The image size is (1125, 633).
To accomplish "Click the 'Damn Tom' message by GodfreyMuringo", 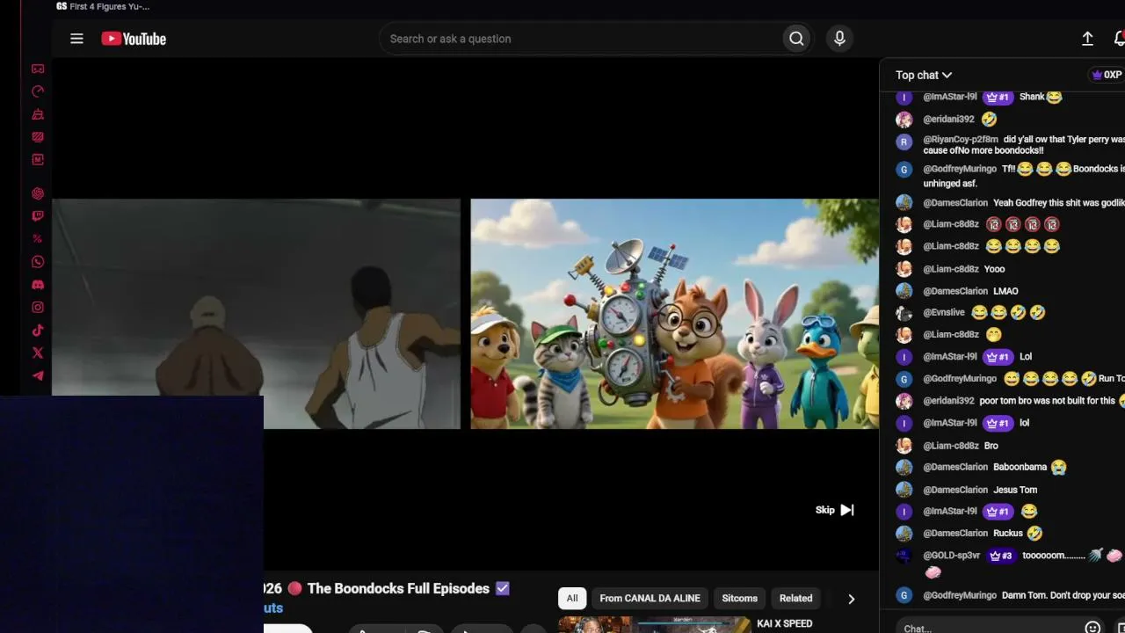I will click(1063, 595).
